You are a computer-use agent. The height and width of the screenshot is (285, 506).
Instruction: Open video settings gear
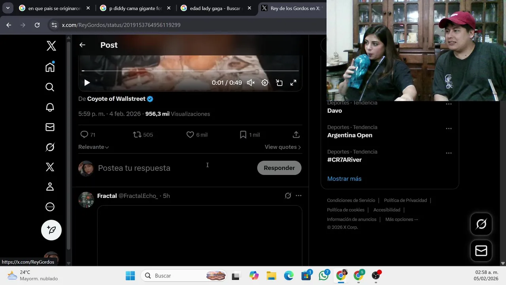265,83
